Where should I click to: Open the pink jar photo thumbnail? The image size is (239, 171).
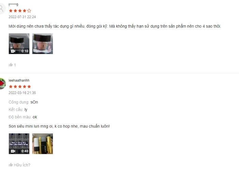click(43, 44)
